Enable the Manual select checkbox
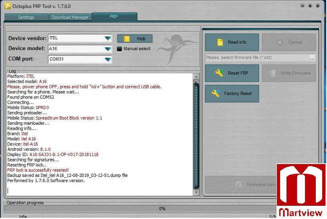This screenshot has width=327, height=219. tap(119, 49)
